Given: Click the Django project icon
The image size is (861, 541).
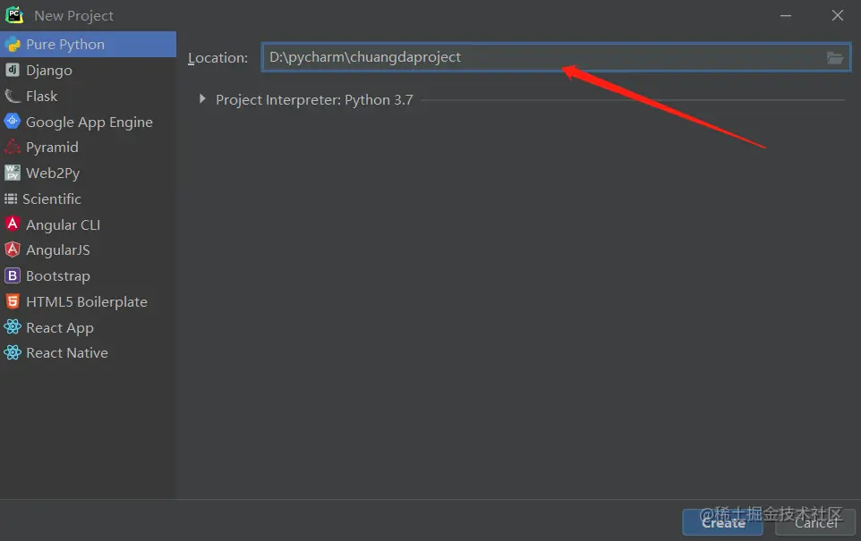Looking at the screenshot, I should [x=13, y=70].
